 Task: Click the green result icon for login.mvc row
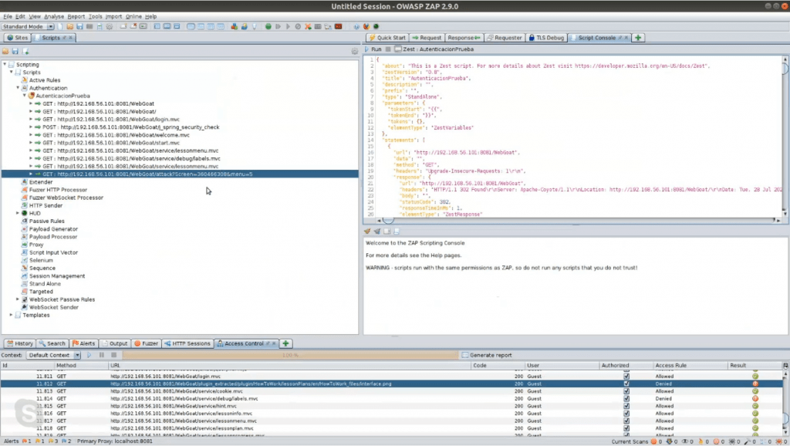(755, 377)
